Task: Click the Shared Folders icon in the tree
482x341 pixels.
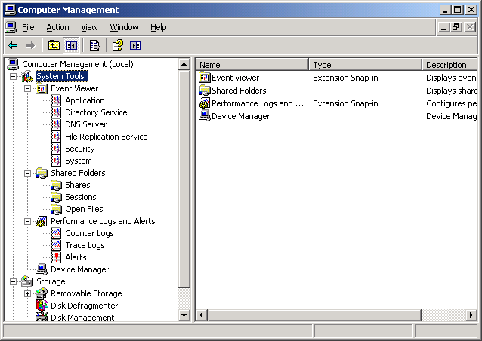Action: (x=42, y=173)
